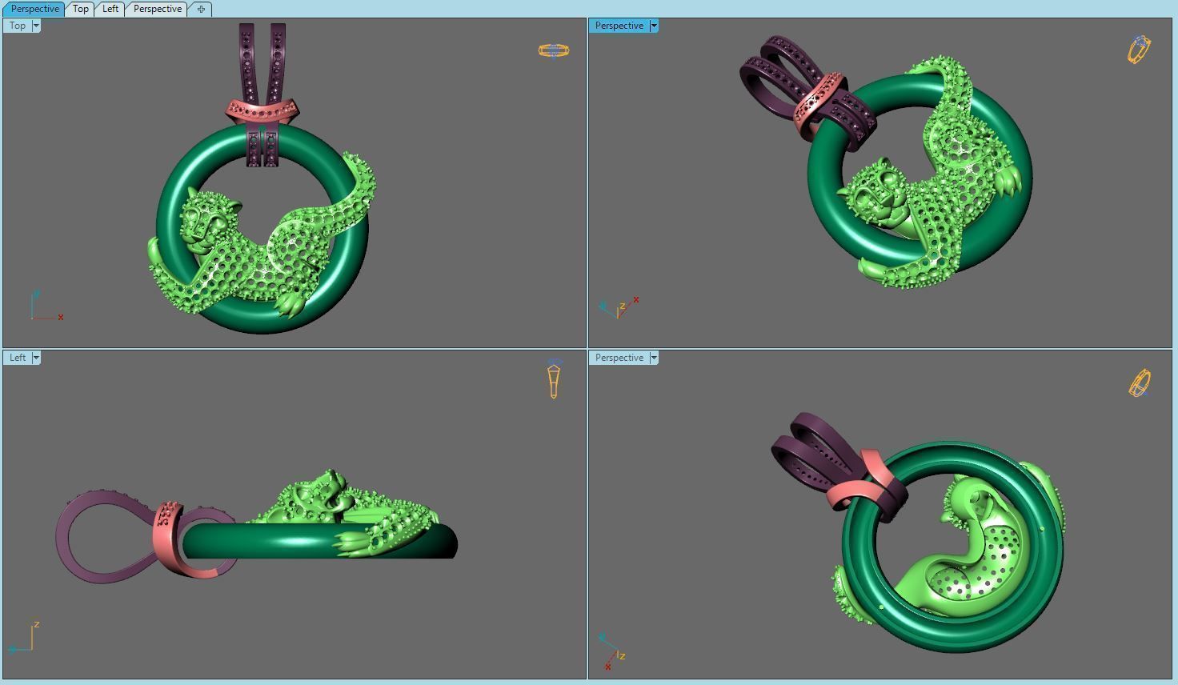The height and width of the screenshot is (685, 1178).
Task: Open the lower Perspective viewport dropdown arrow
Action: (x=654, y=358)
